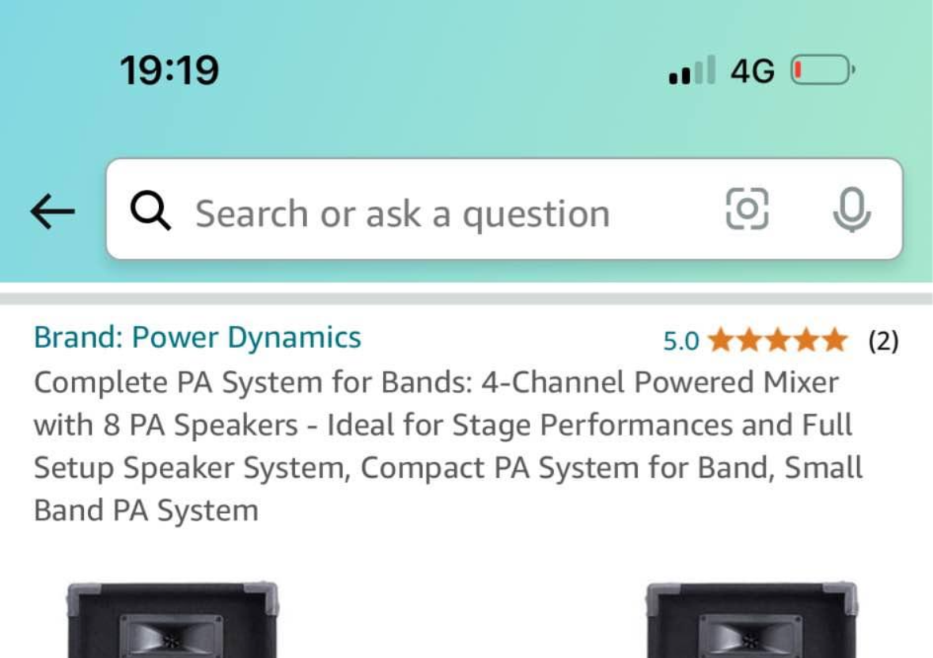Click the gray divider below search bar

point(466,299)
